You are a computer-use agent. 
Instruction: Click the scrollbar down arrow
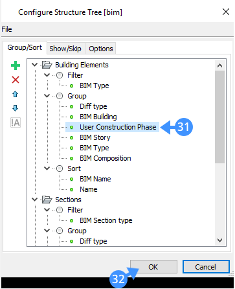(x=220, y=240)
